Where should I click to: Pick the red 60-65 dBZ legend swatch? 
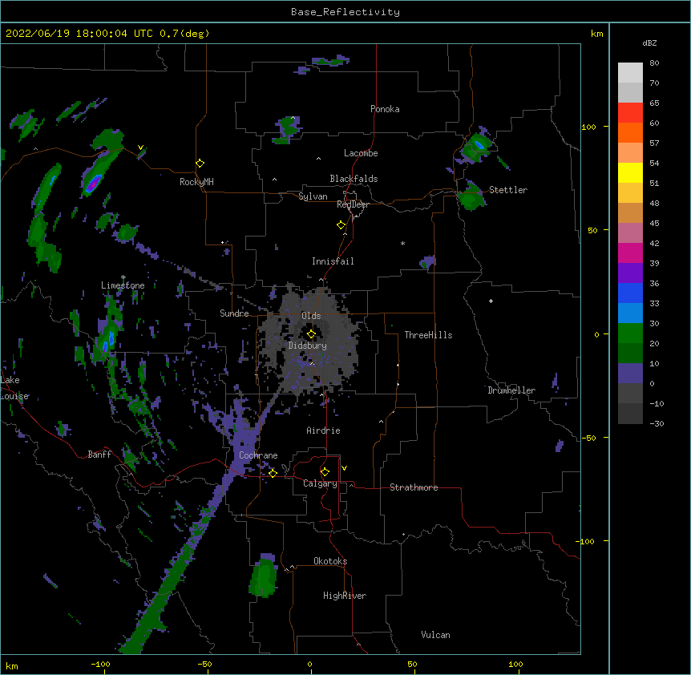630,112
